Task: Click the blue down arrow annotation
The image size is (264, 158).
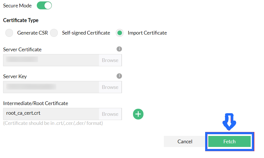Action: coord(229,121)
